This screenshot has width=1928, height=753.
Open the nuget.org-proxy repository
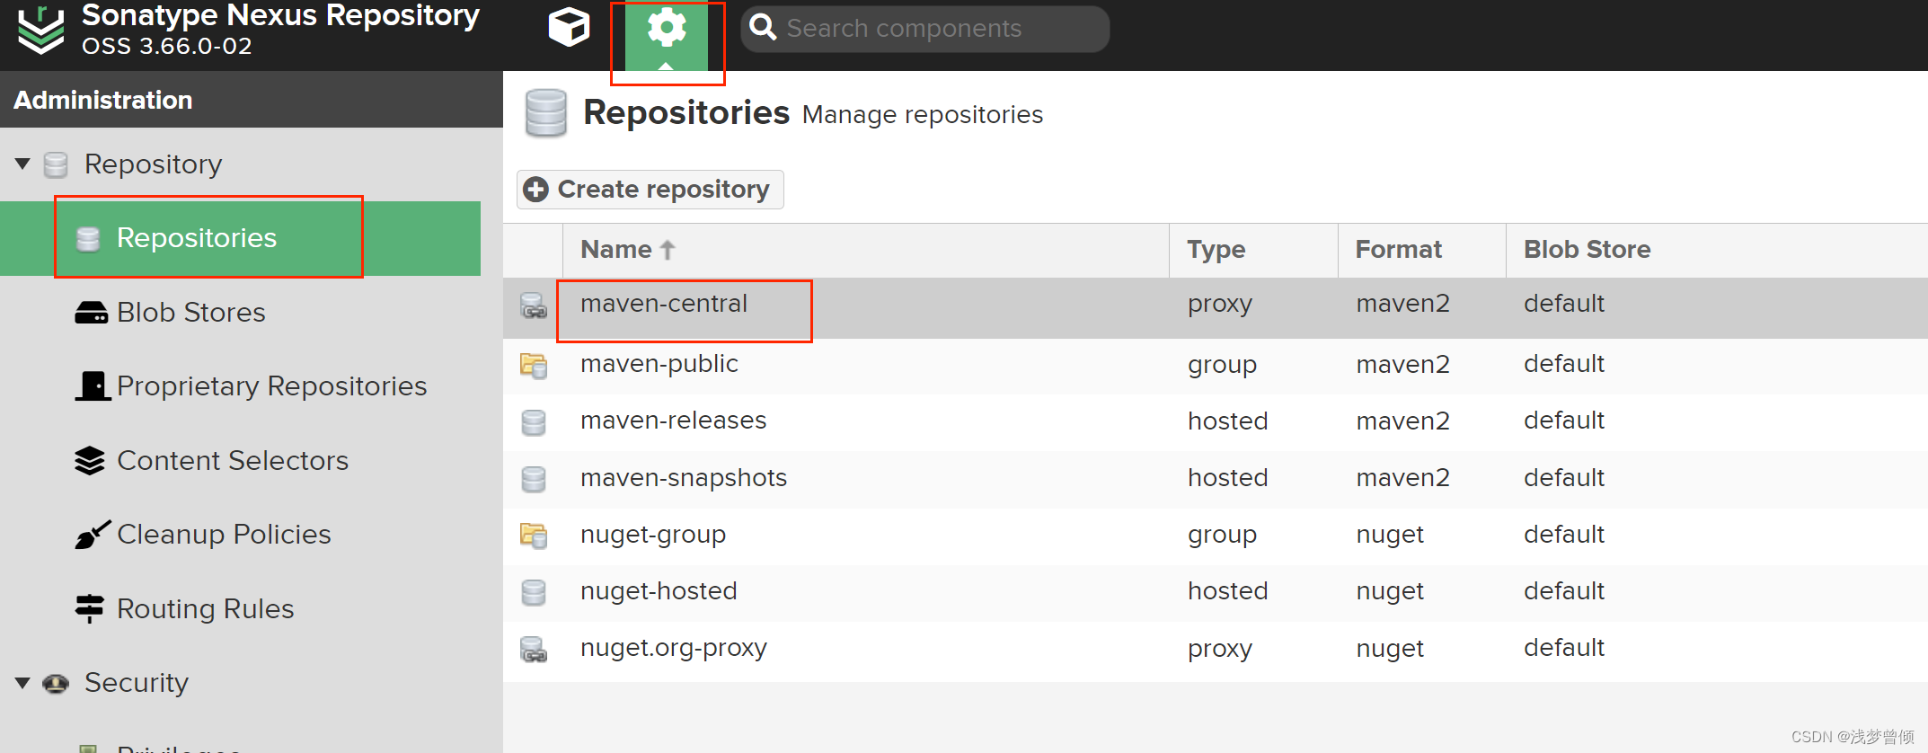coord(674,648)
